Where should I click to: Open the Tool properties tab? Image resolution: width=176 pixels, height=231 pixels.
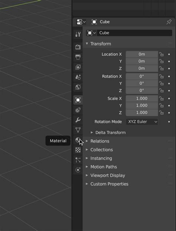(78, 34)
